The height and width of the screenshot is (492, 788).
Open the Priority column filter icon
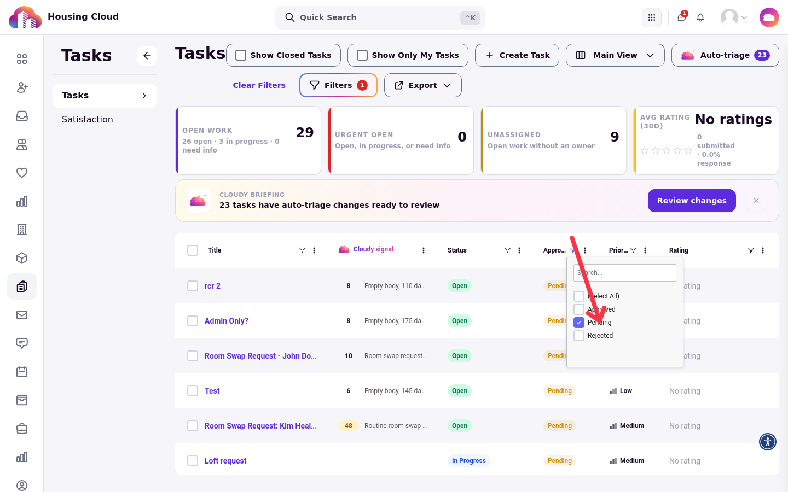tap(633, 250)
